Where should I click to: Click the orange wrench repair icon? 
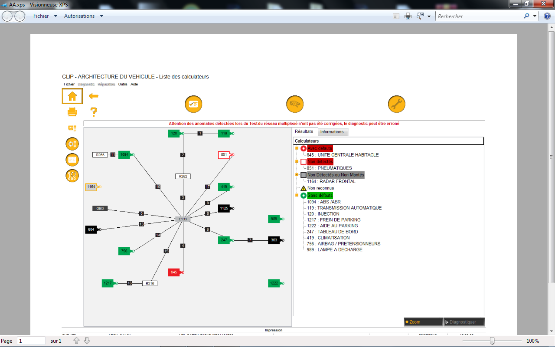point(396,104)
